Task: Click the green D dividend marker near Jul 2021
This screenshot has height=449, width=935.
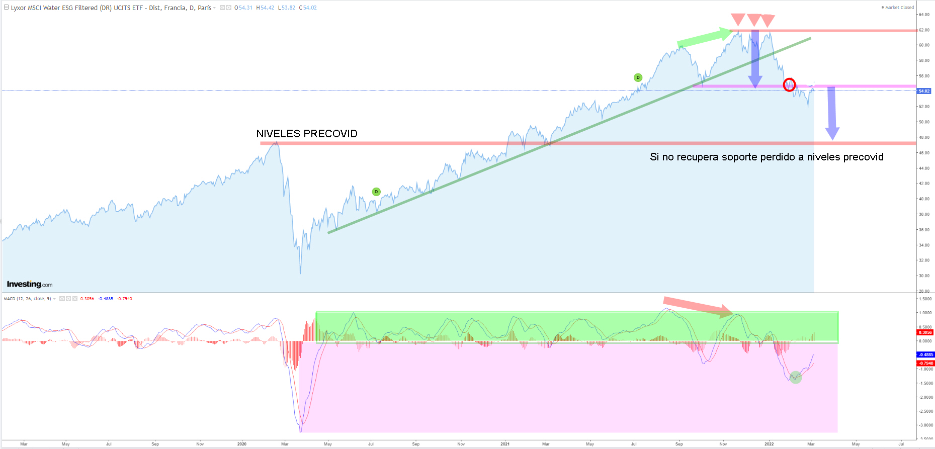Action: 638,77
